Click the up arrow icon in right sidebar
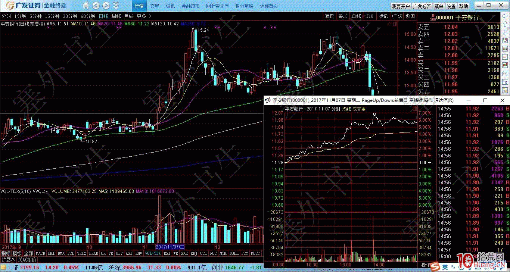510x272 pixels. pos(505,24)
